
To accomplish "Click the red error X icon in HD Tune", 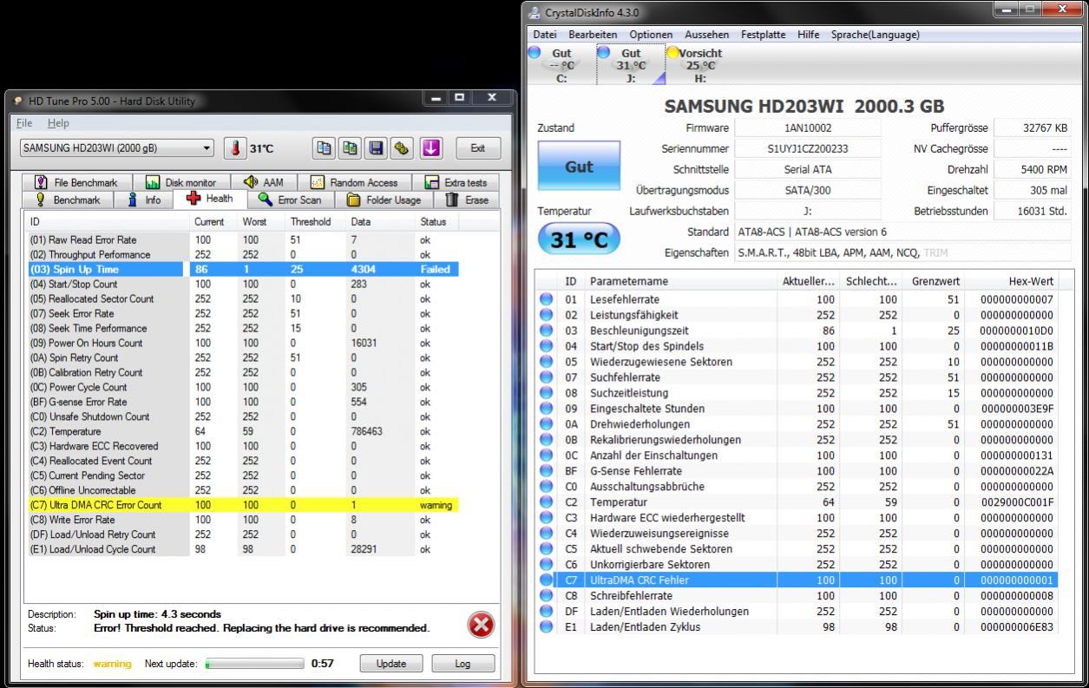I will click(481, 625).
